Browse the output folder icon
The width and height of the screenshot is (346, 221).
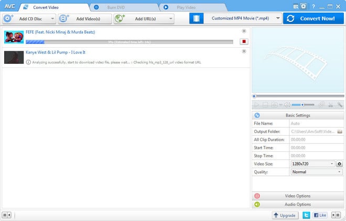pyautogui.click(x=340, y=131)
